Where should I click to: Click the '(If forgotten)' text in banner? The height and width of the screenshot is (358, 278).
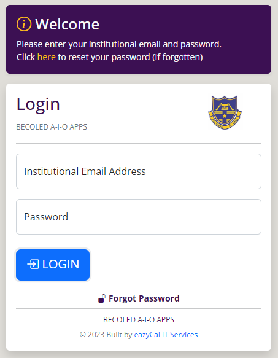(177, 57)
